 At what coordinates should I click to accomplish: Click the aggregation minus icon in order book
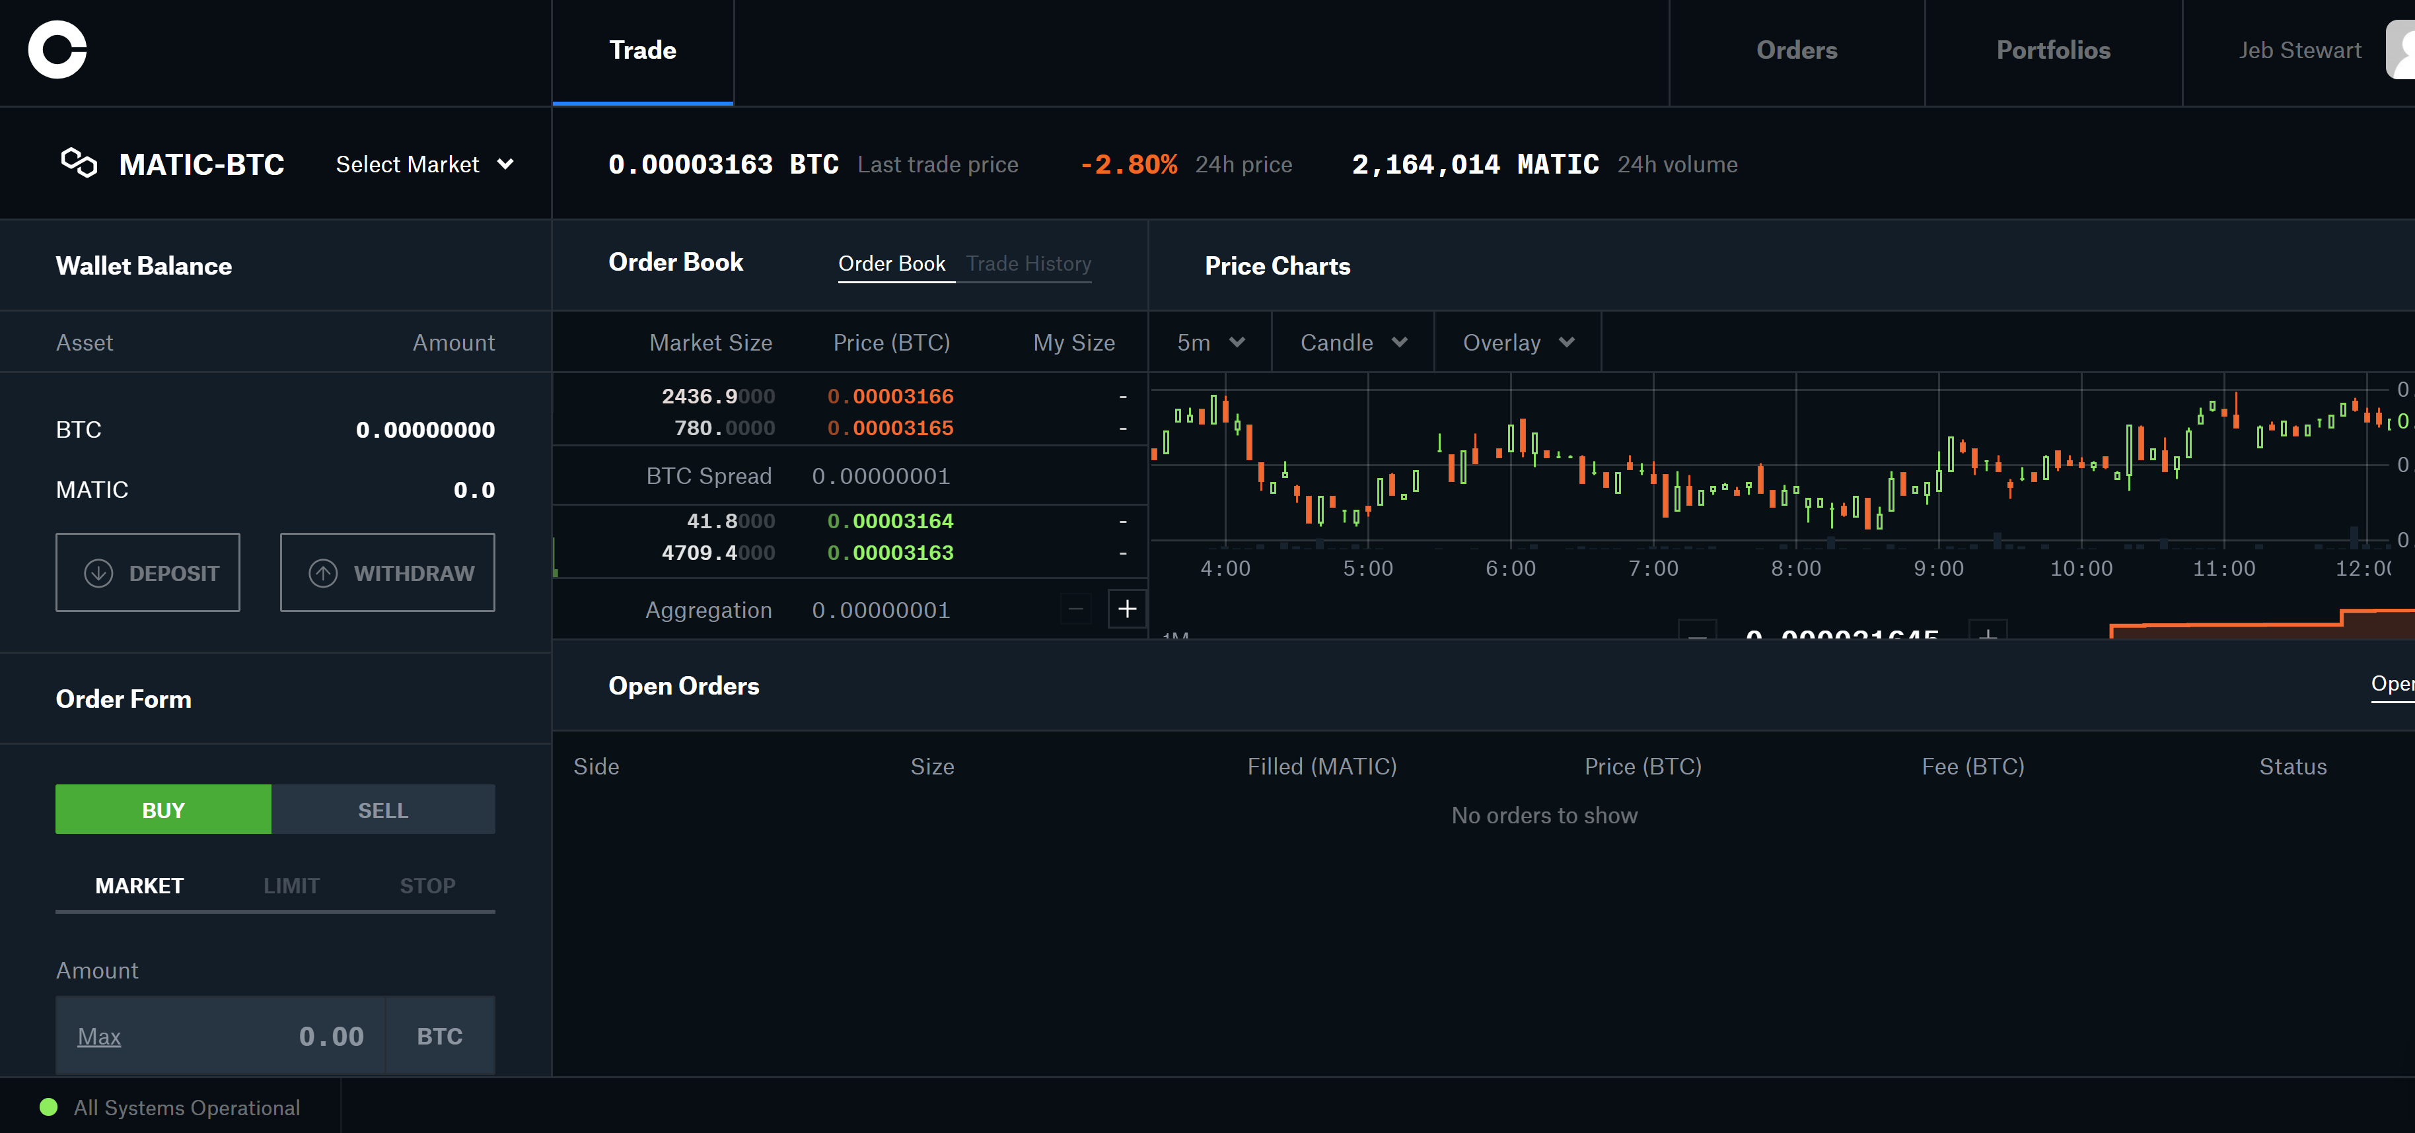pos(1075,609)
